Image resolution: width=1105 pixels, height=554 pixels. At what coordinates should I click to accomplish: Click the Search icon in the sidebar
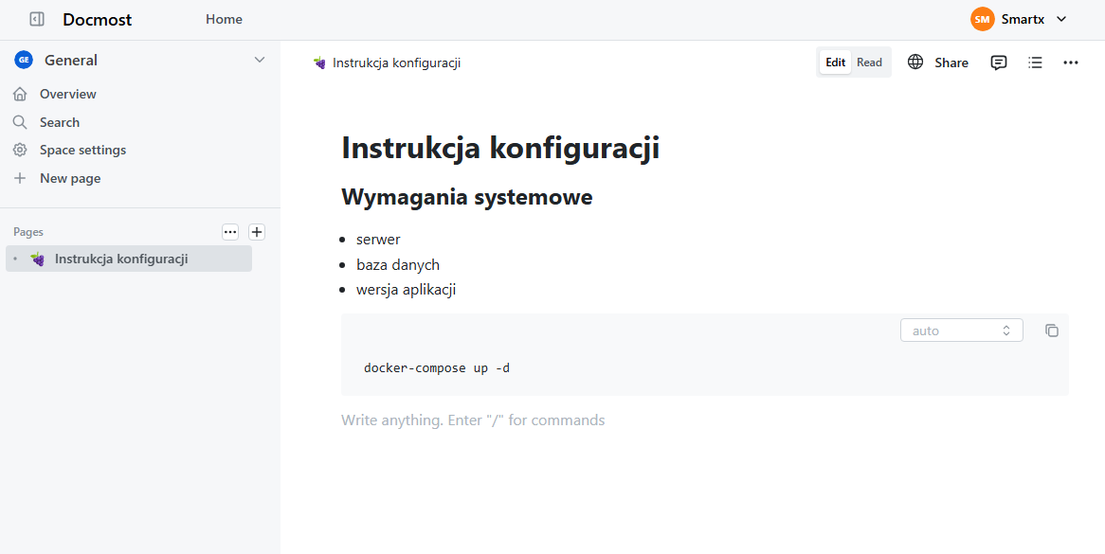point(22,121)
